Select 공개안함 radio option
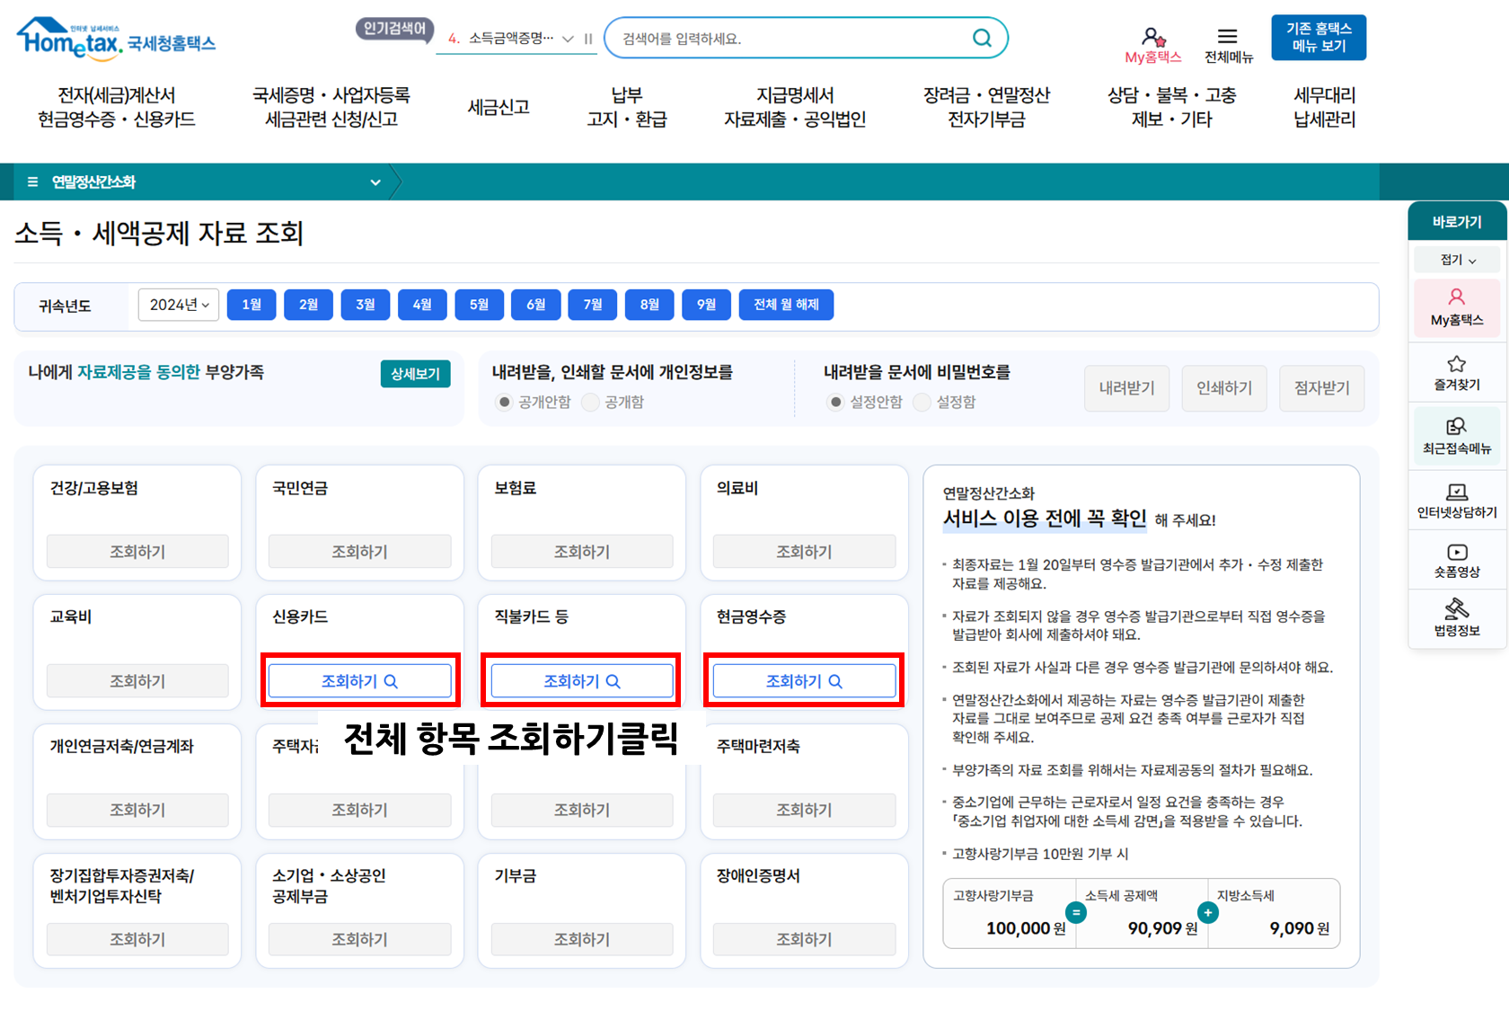 (505, 402)
